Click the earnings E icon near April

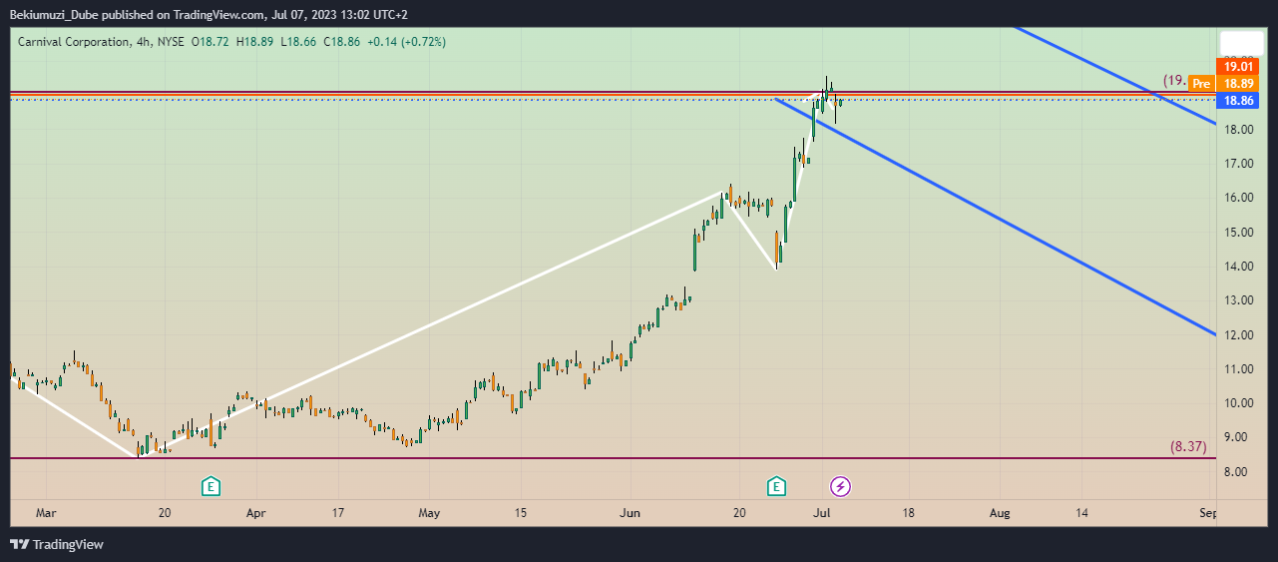[212, 486]
